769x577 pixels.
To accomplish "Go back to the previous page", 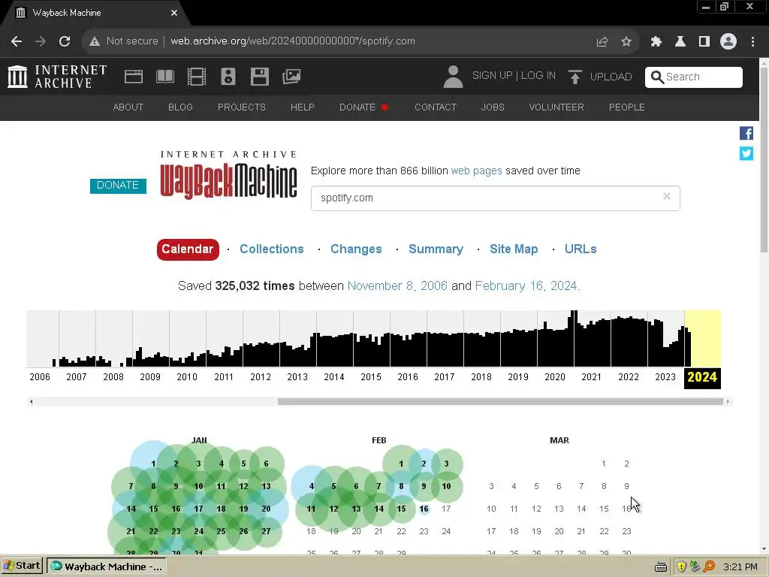I will 17,41.
